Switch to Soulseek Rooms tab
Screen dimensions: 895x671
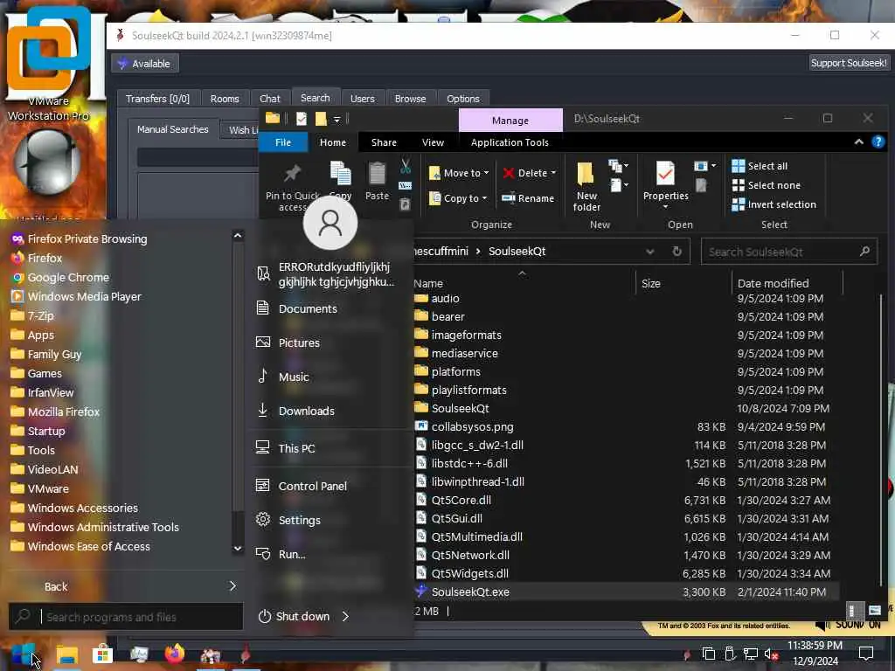click(225, 99)
